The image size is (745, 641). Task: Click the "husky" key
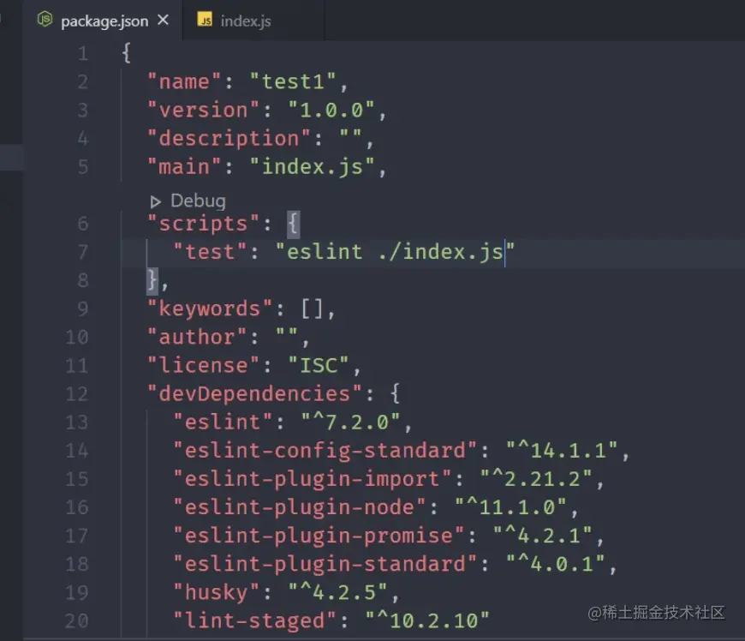[x=216, y=592]
